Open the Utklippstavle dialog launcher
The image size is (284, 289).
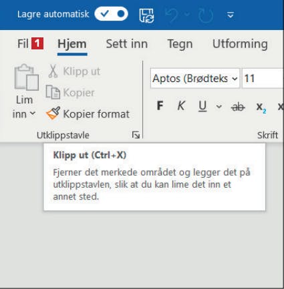136,135
